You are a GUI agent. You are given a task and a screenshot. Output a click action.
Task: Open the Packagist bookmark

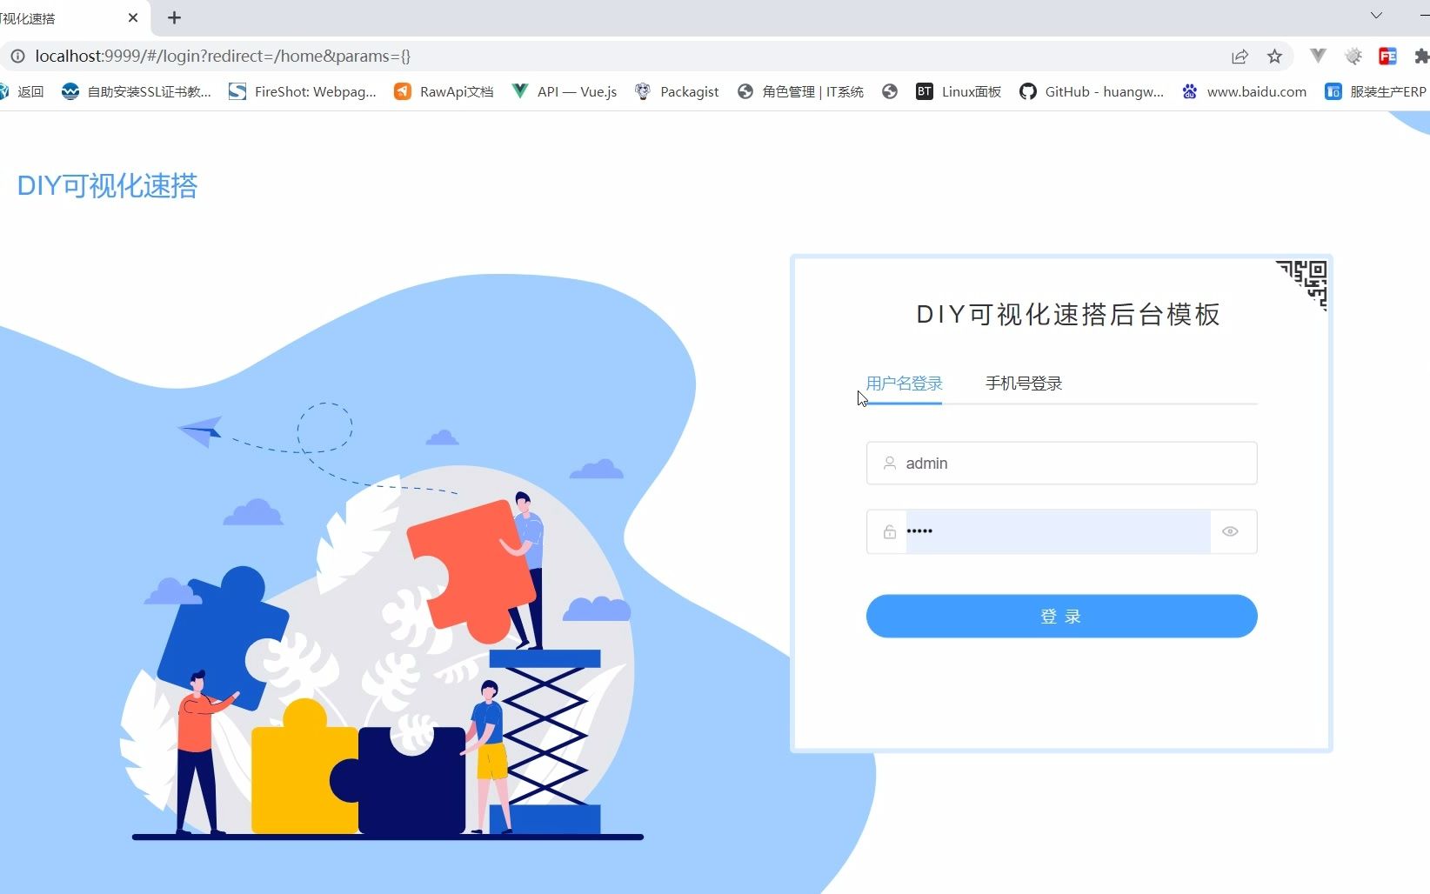point(677,91)
